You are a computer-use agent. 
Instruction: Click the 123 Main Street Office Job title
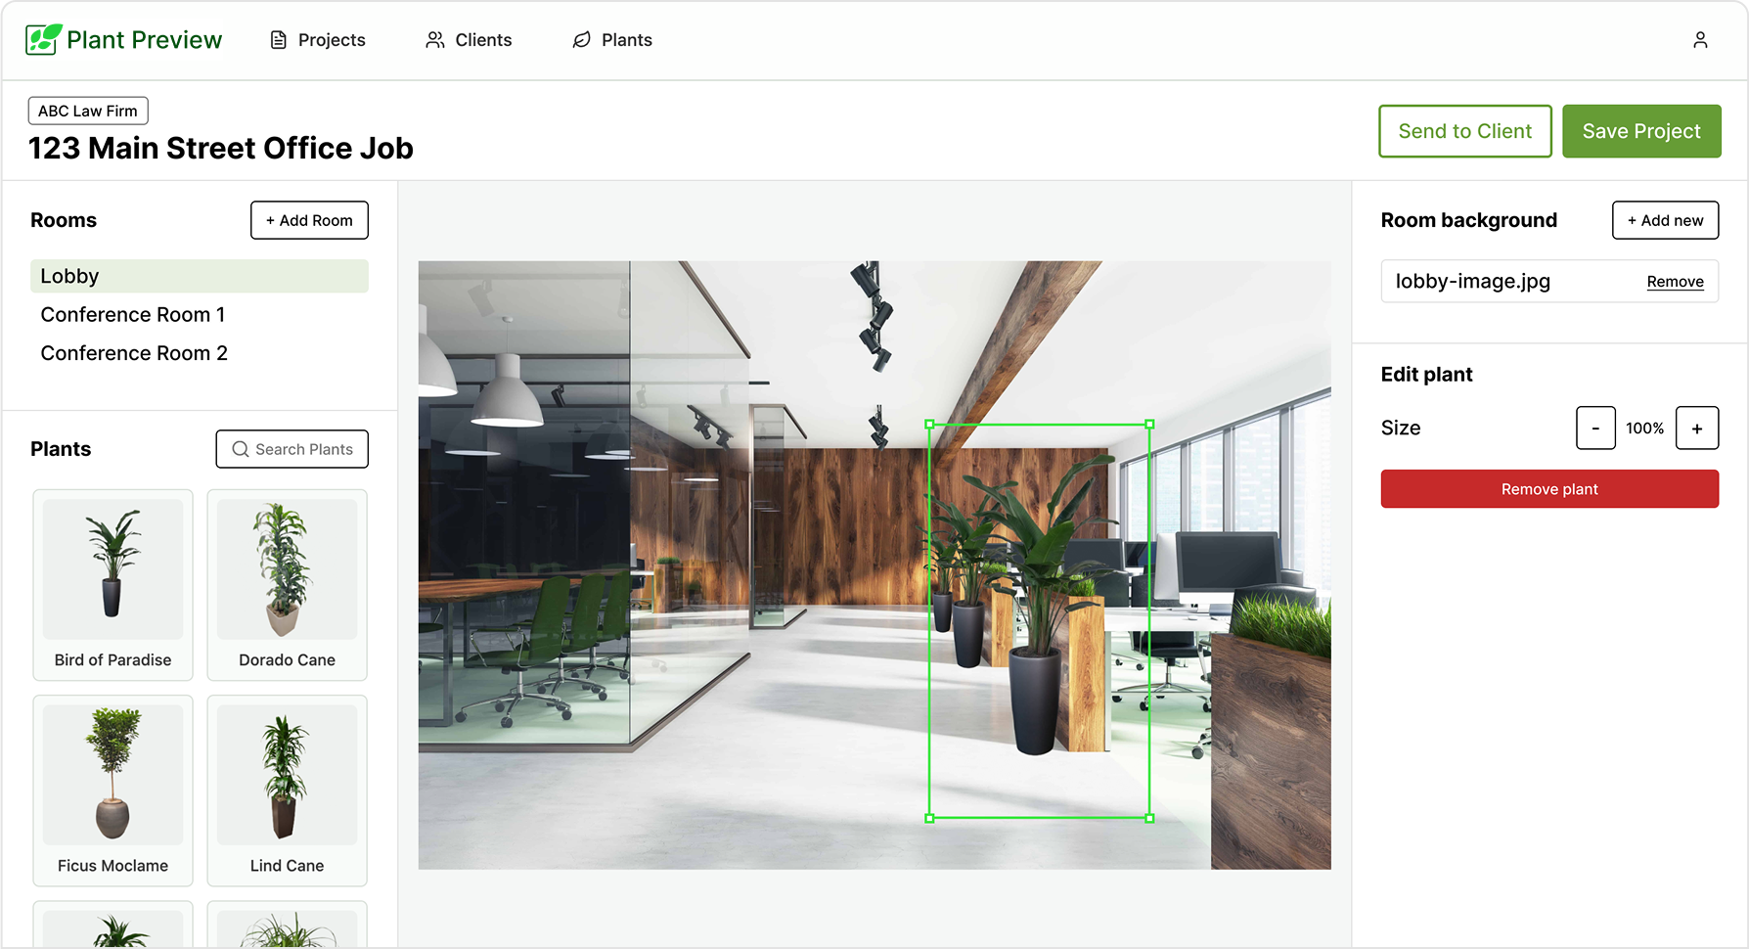pyautogui.click(x=221, y=148)
